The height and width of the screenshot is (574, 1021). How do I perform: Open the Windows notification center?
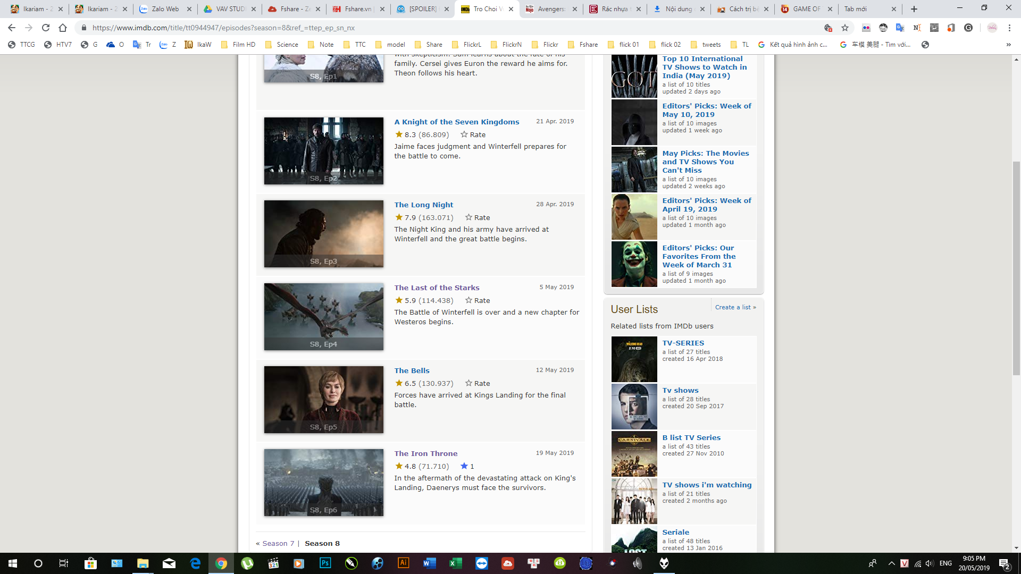[x=1005, y=563]
